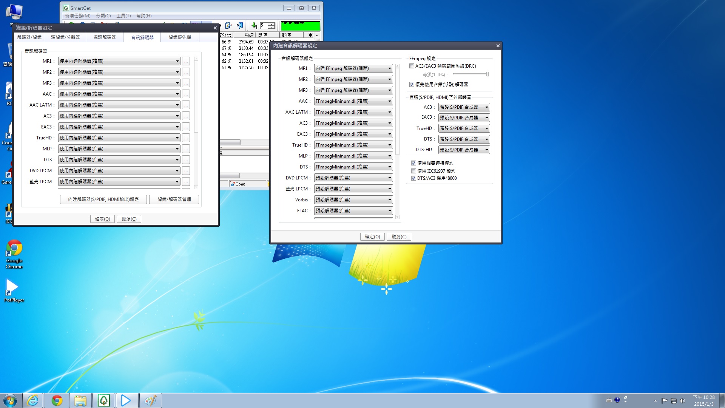The width and height of the screenshot is (725, 408).
Task: Open Windows Start menu orb
Action: [10, 400]
